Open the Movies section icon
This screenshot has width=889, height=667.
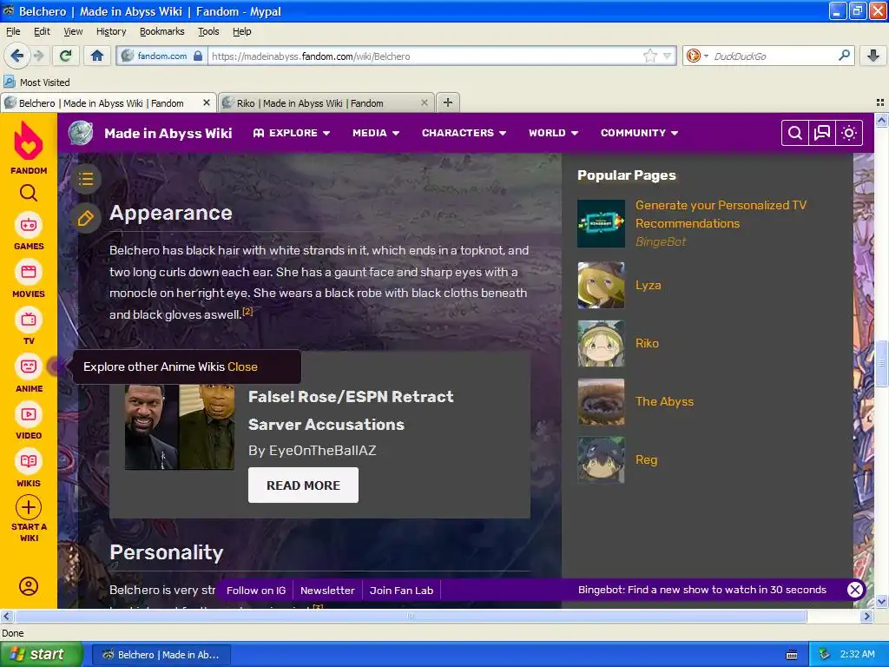click(x=29, y=272)
